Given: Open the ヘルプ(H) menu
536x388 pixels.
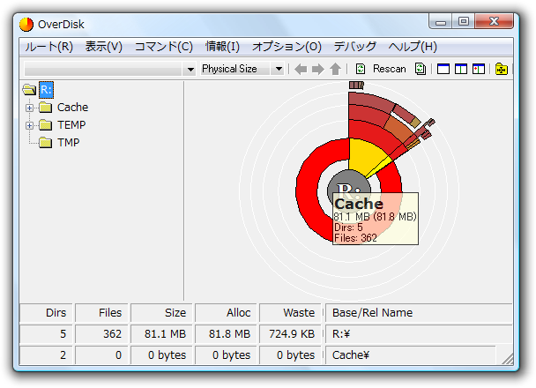Looking at the screenshot, I should point(413,47).
